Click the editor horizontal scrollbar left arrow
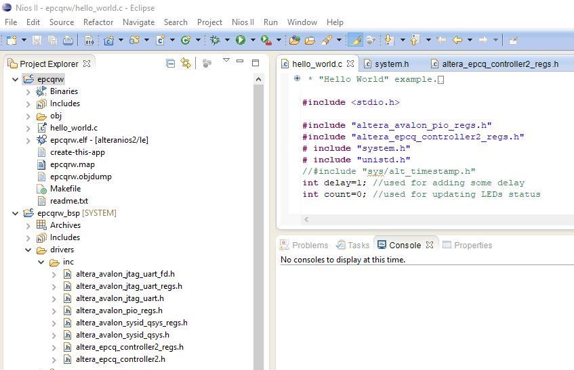 [306, 219]
